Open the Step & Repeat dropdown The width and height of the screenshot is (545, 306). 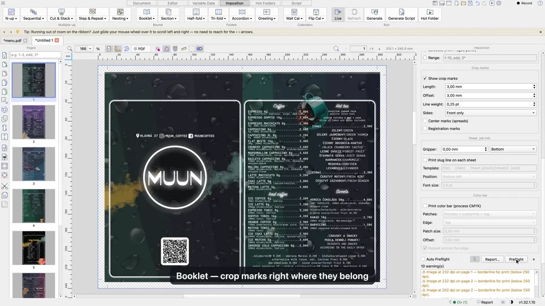point(92,15)
